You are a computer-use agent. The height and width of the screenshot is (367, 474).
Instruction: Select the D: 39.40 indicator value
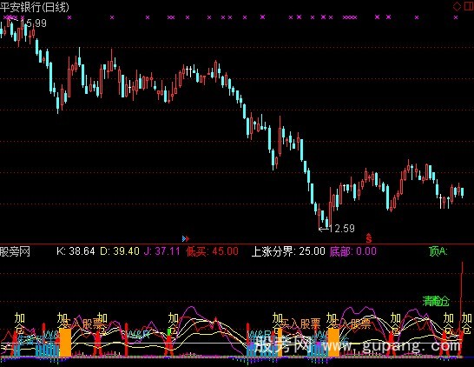click(x=120, y=251)
